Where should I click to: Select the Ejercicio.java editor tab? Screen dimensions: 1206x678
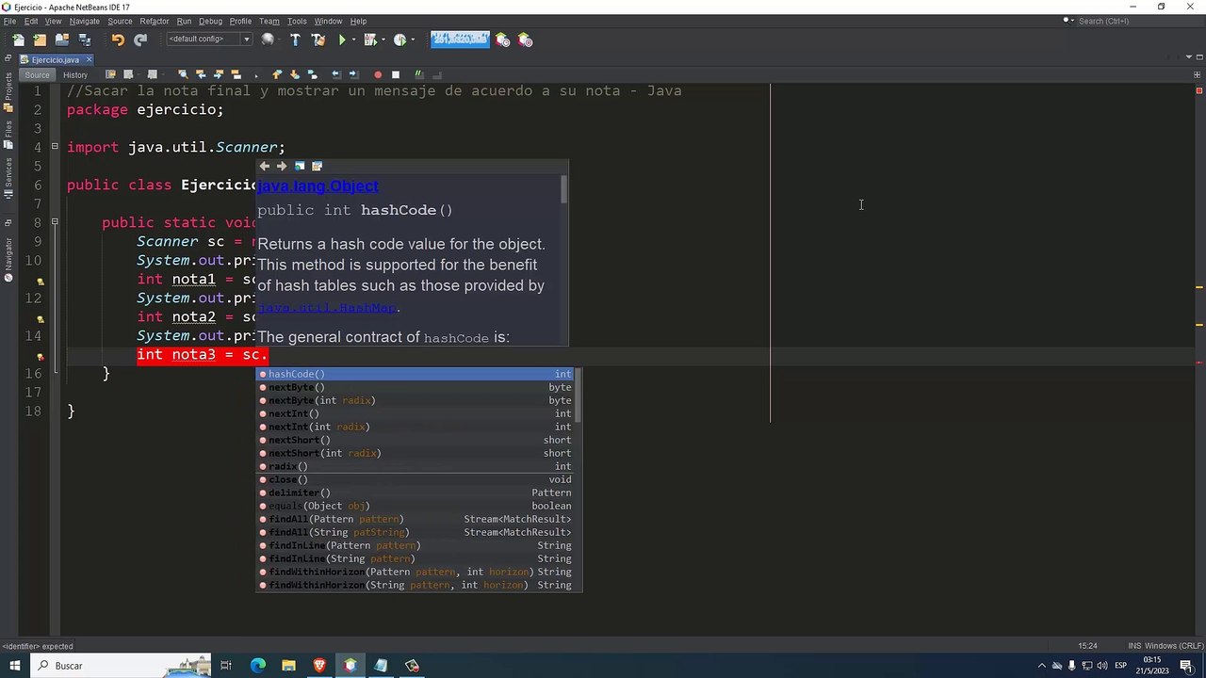pyautogui.click(x=55, y=59)
